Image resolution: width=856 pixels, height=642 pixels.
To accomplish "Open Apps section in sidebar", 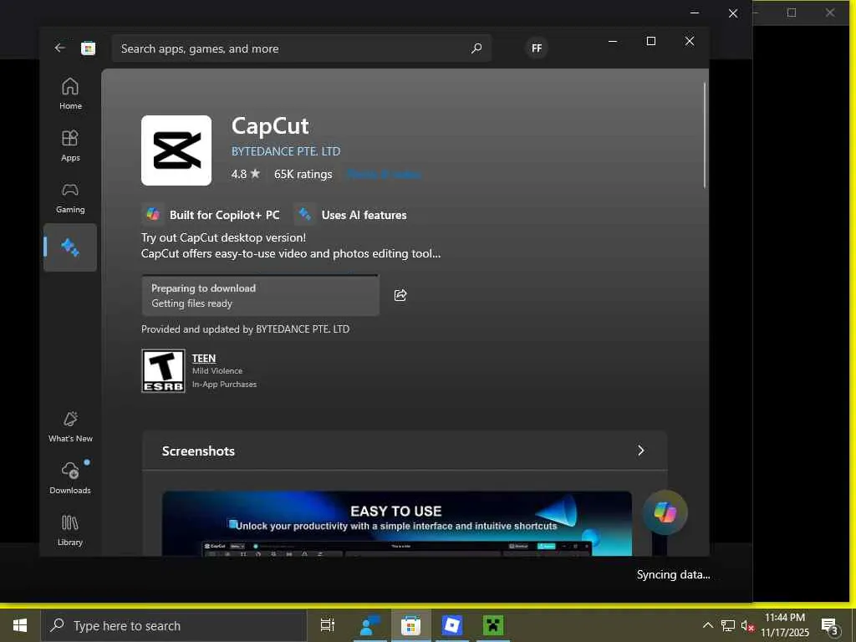I will [70, 145].
